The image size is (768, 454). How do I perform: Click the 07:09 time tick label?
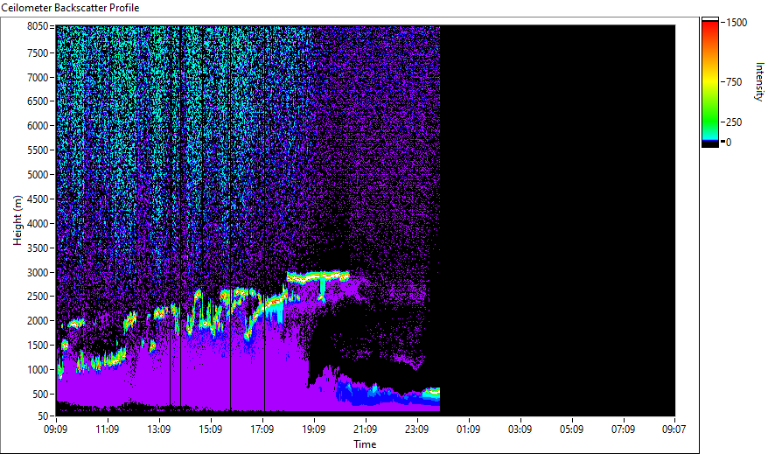pos(624,430)
